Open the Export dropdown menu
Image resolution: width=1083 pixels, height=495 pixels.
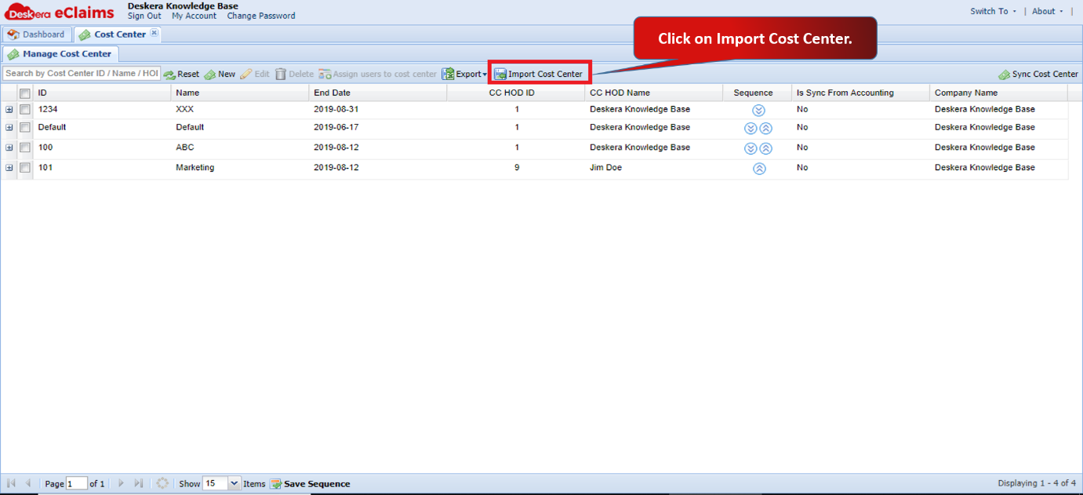pyautogui.click(x=464, y=75)
